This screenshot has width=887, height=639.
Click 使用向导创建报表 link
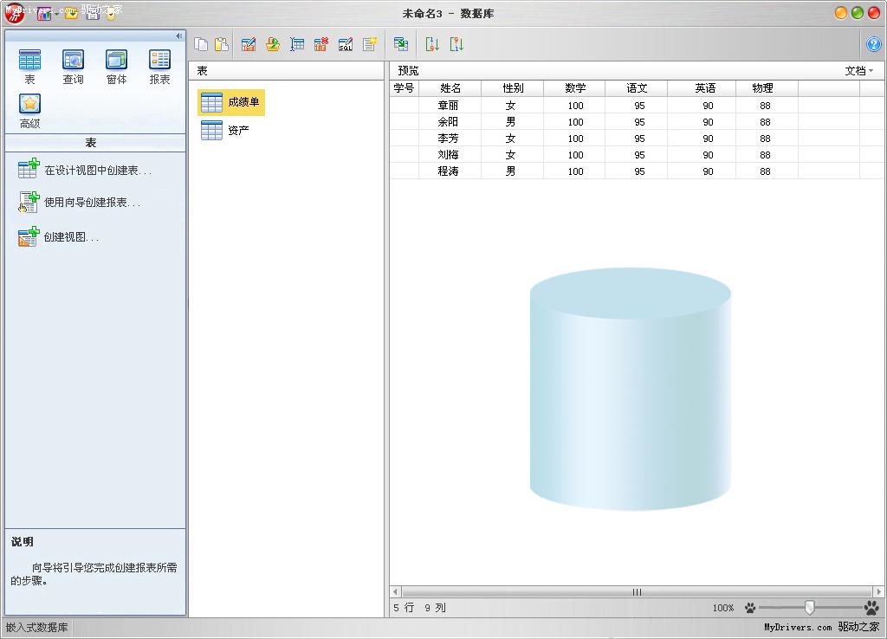[92, 203]
